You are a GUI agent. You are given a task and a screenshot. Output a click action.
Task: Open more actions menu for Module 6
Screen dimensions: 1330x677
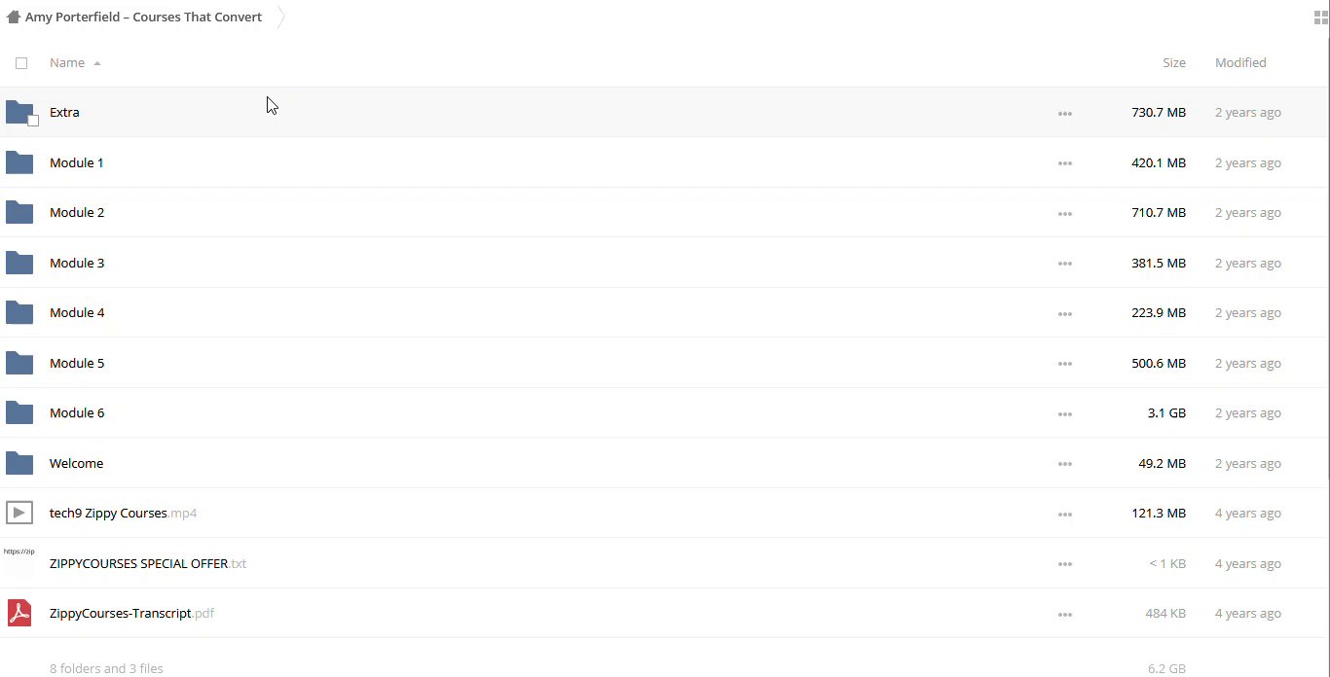coord(1064,413)
